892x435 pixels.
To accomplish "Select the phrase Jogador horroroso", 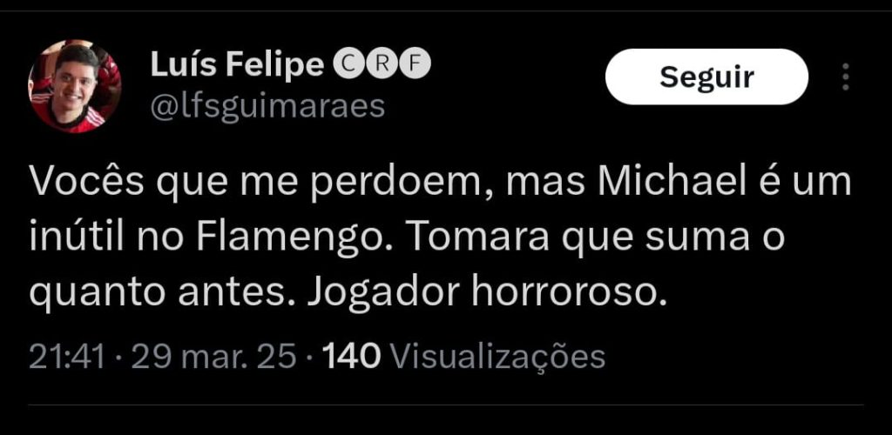I will 488,293.
